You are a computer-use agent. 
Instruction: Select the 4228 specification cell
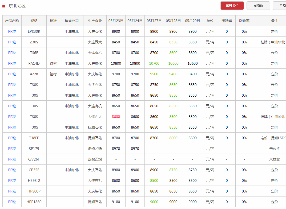click(x=34, y=74)
